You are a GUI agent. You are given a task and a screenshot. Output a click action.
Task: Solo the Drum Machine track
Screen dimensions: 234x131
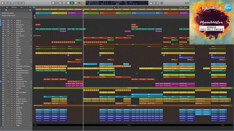pos(14,36)
